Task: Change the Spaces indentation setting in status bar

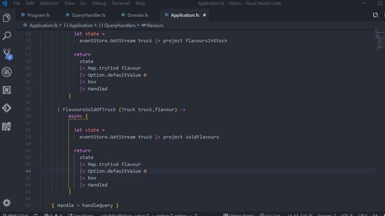Action: (x=327, y=215)
